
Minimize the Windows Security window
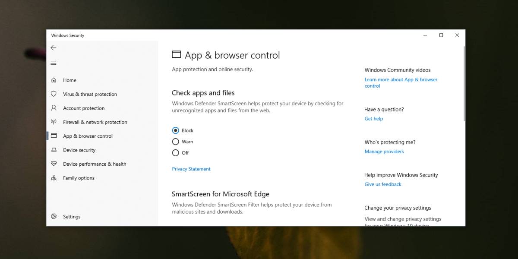tap(425, 35)
